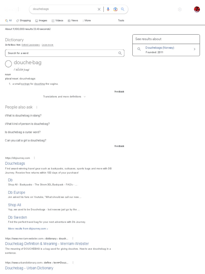The image size is (205, 274).
Task: Switch to the Images tab
Action: [41, 20]
